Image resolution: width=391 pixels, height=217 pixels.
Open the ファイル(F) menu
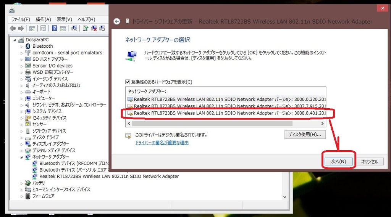(21, 19)
